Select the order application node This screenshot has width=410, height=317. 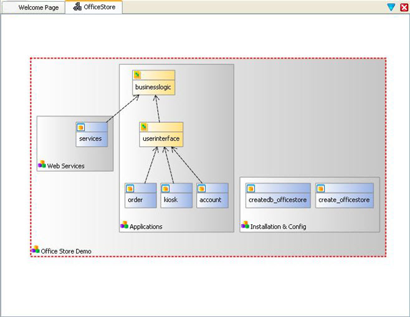pyautogui.click(x=140, y=200)
